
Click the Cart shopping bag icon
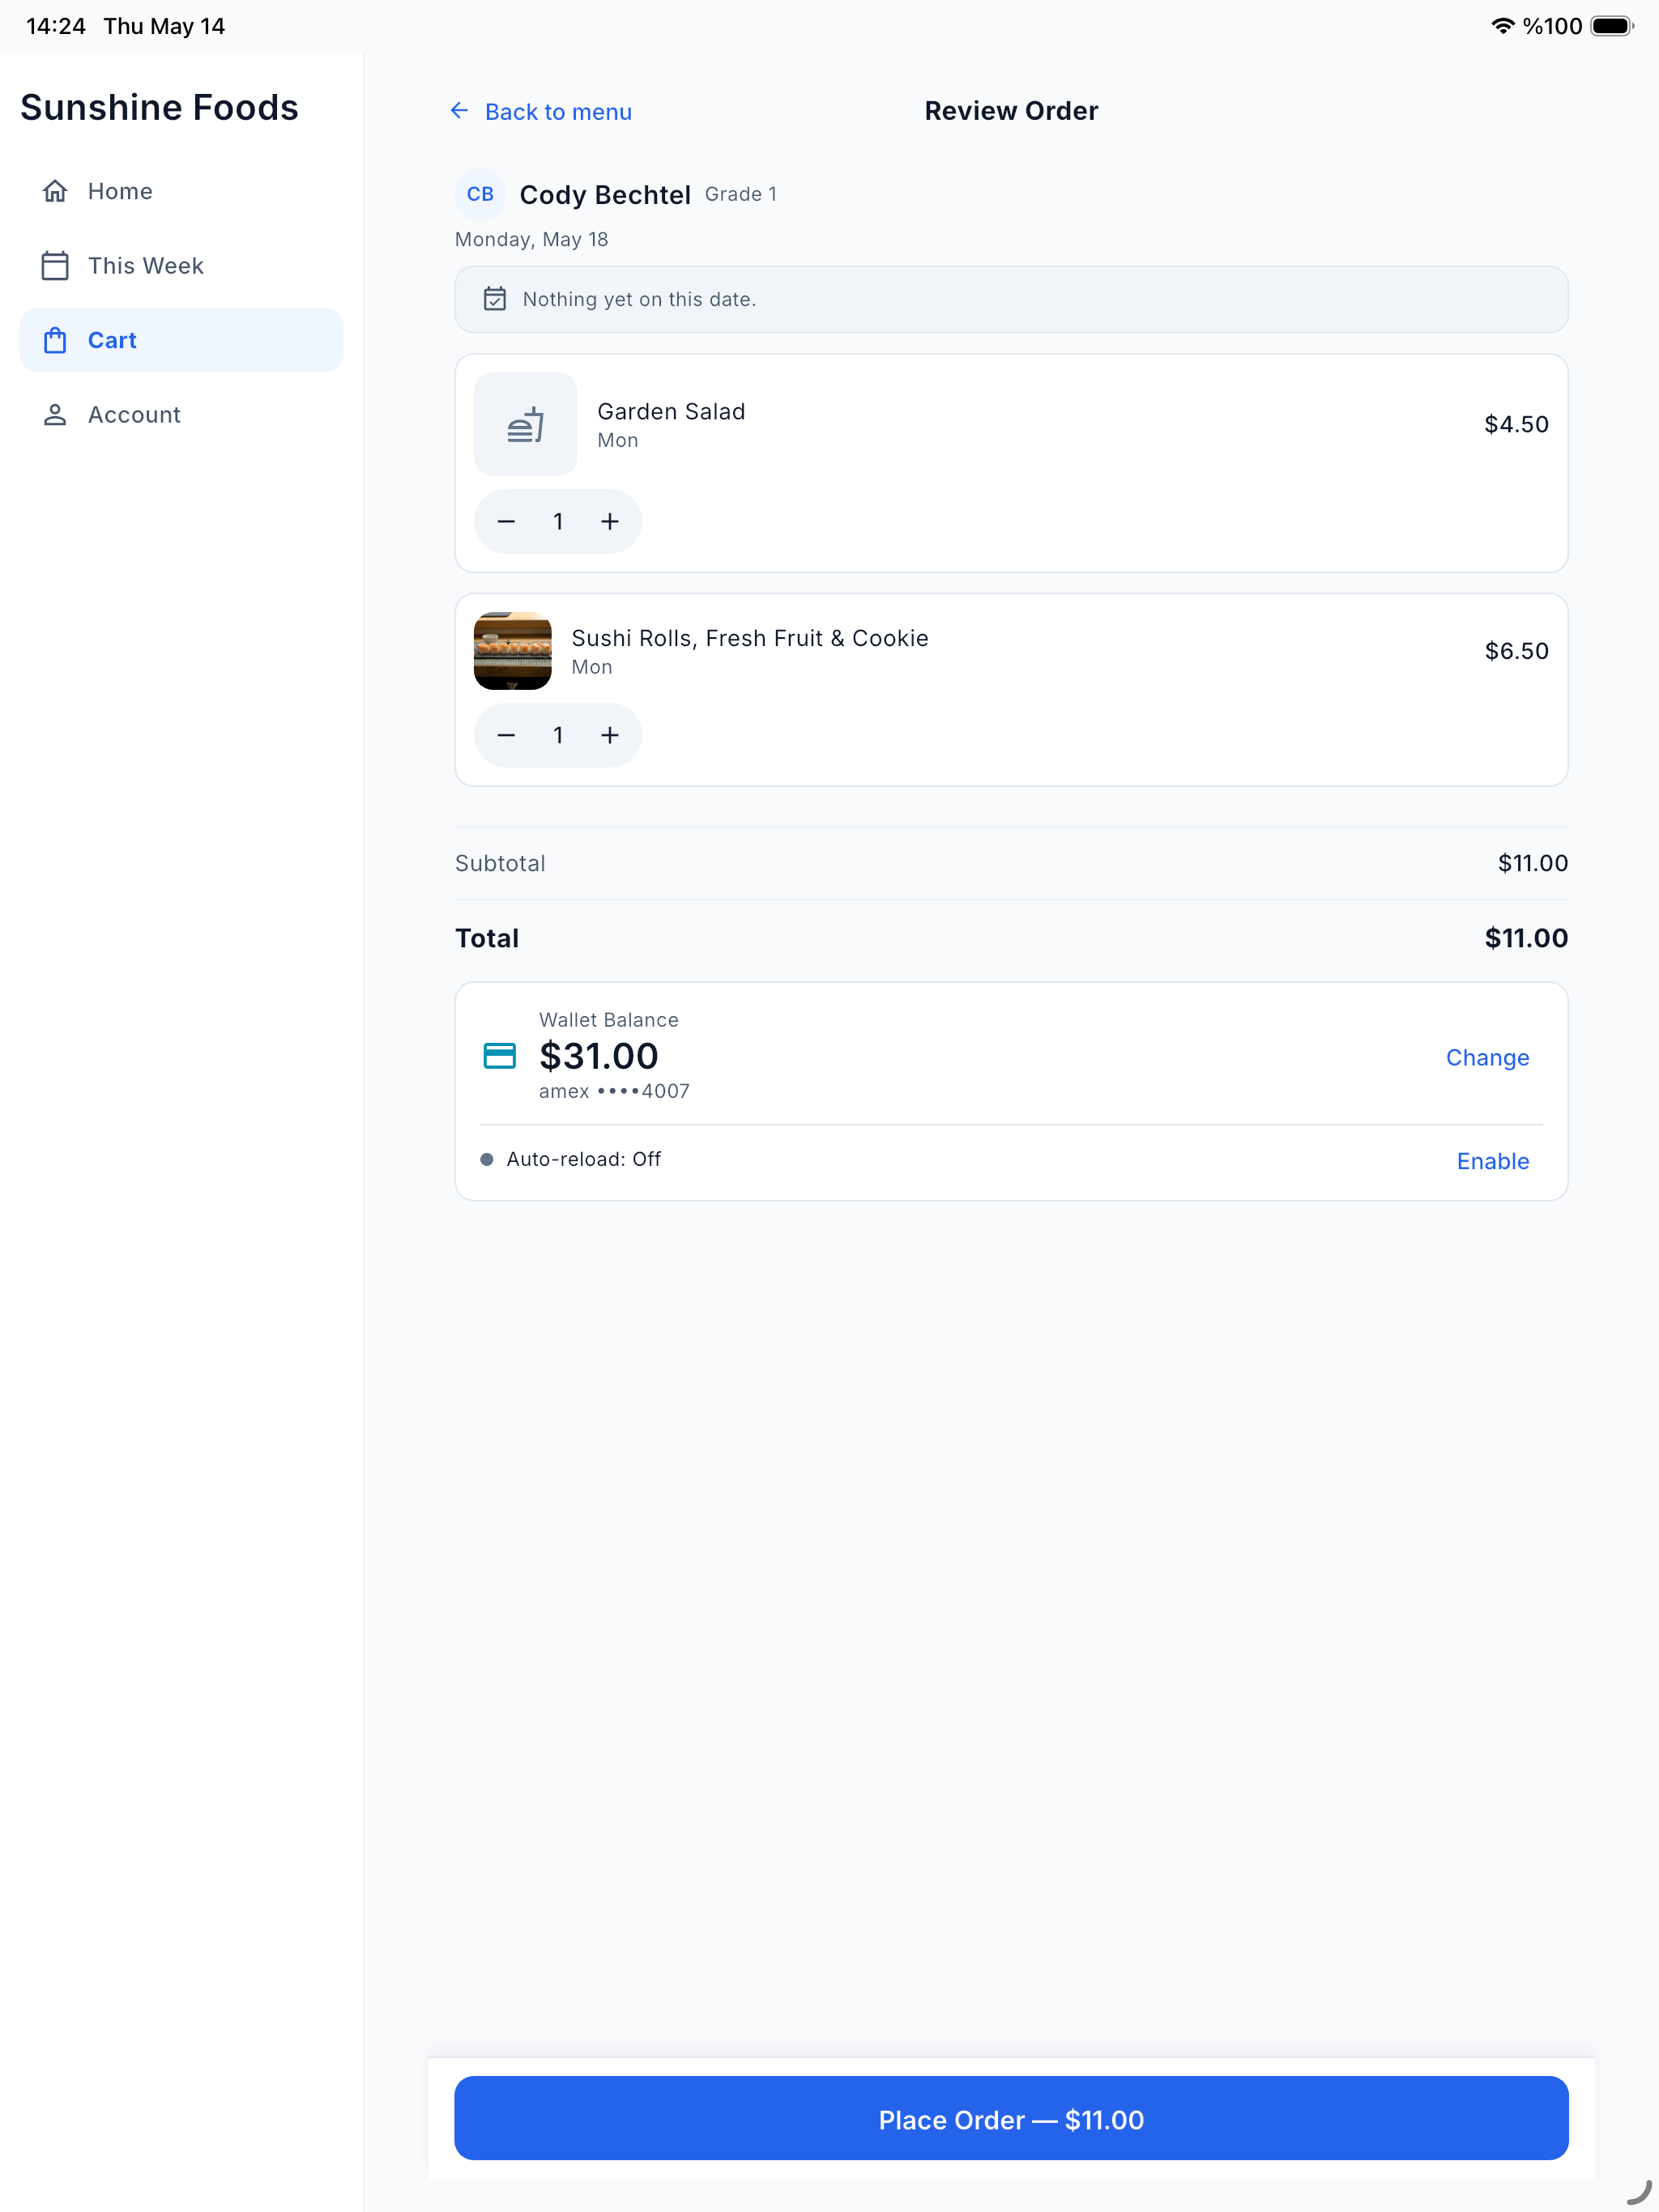point(55,340)
